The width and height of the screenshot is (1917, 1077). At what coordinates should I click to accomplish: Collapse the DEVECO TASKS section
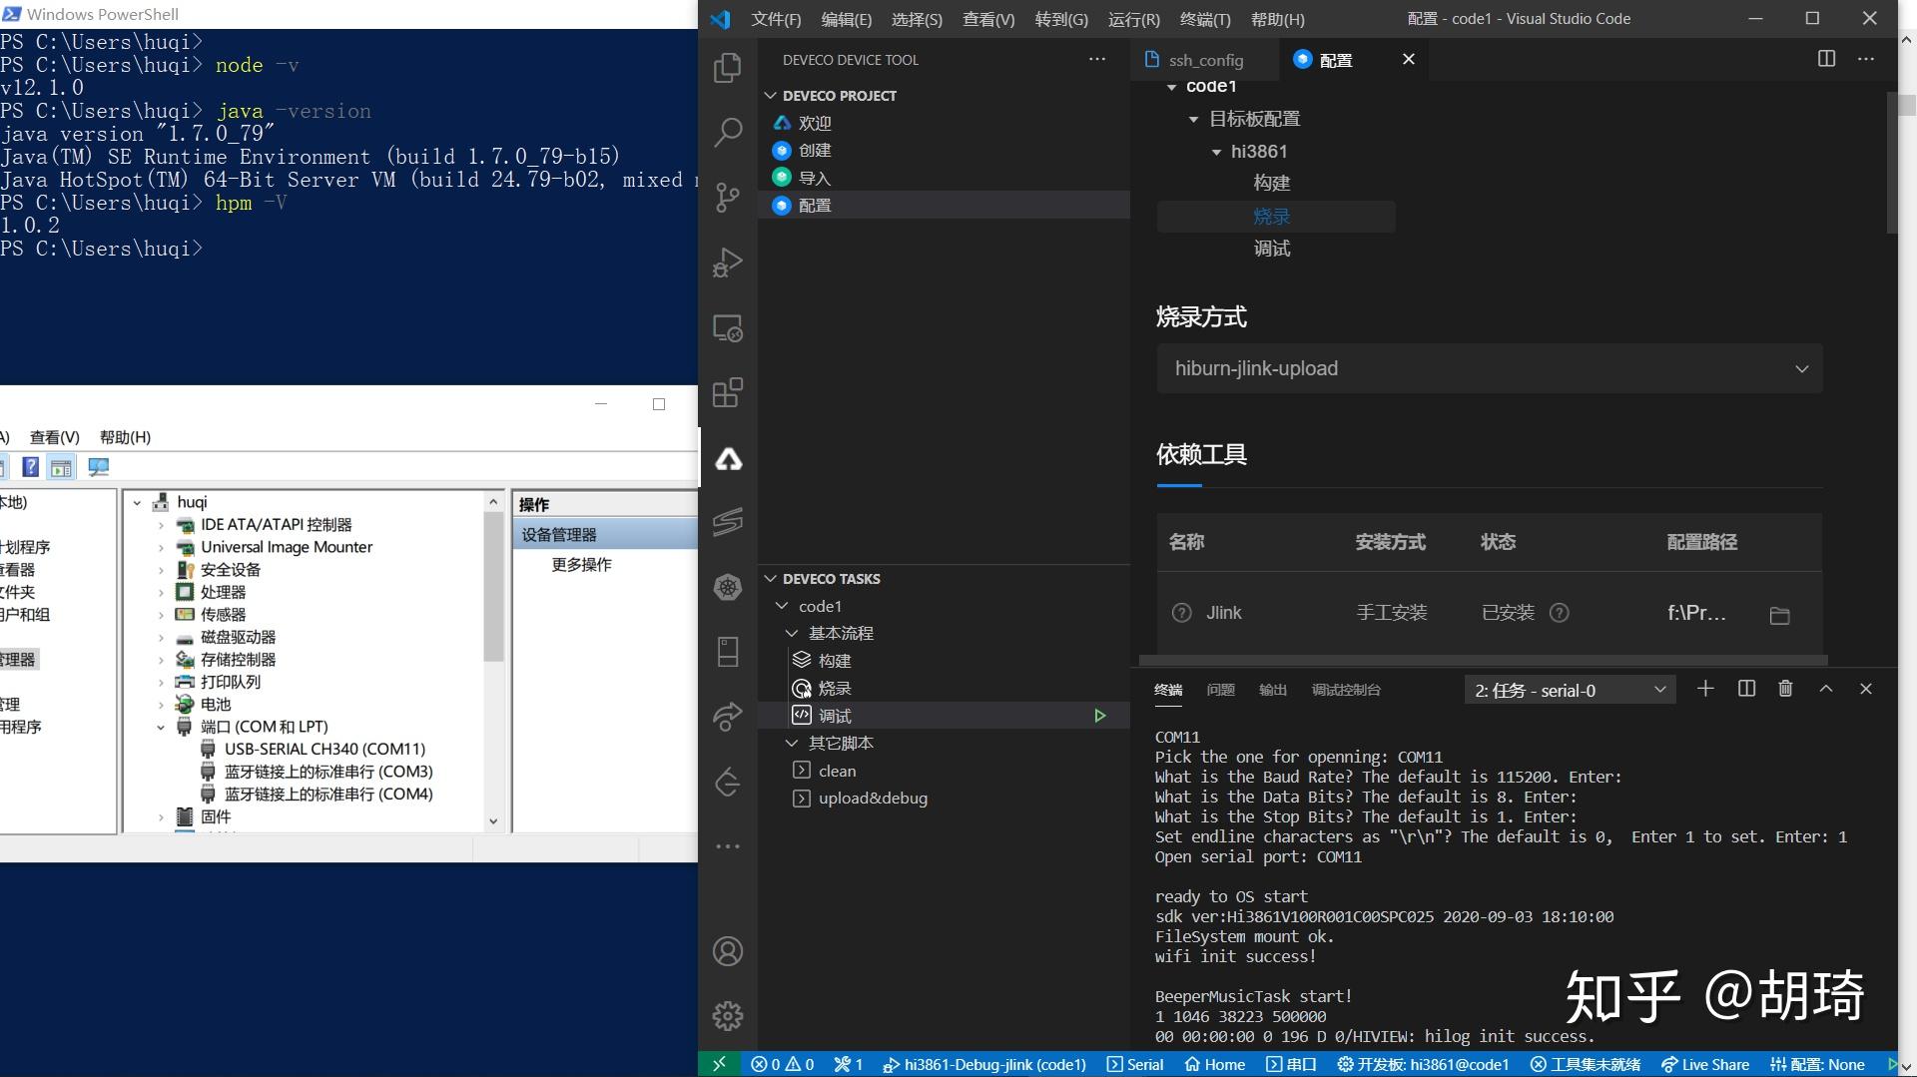[770, 579]
